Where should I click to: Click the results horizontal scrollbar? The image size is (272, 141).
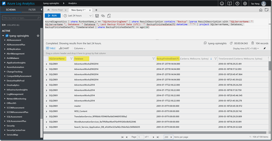click(x=155, y=133)
